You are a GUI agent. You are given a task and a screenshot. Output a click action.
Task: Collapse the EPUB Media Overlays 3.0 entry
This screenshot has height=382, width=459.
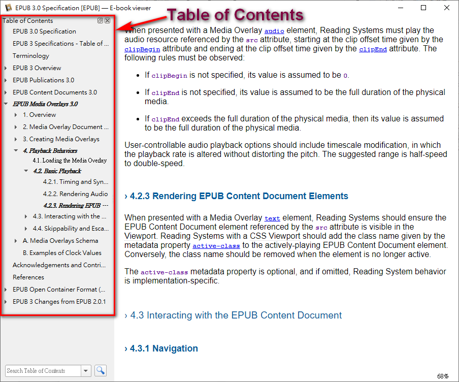click(x=6, y=104)
